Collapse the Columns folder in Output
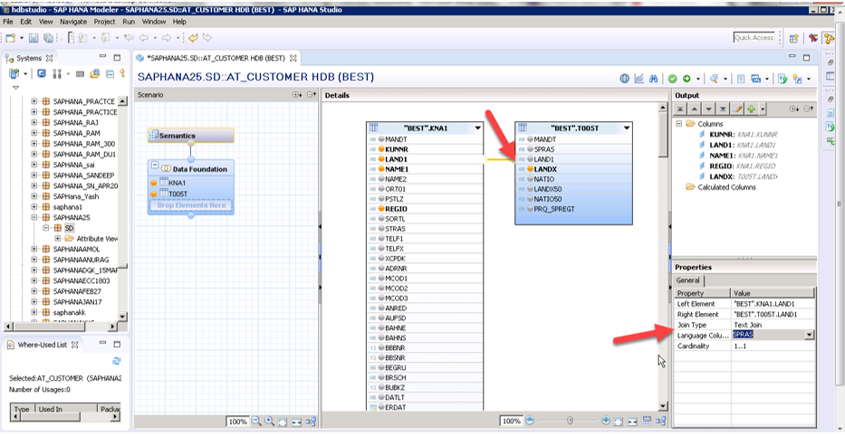This screenshot has width=845, height=435. (x=679, y=124)
